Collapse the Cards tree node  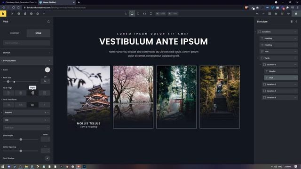click(258, 58)
